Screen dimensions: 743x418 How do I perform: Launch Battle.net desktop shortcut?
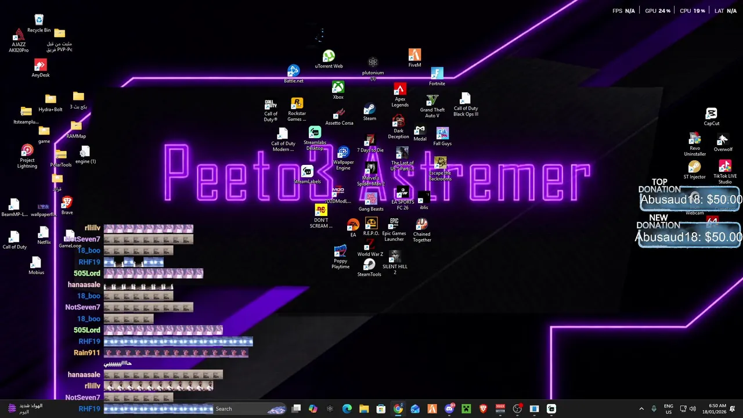click(x=294, y=74)
